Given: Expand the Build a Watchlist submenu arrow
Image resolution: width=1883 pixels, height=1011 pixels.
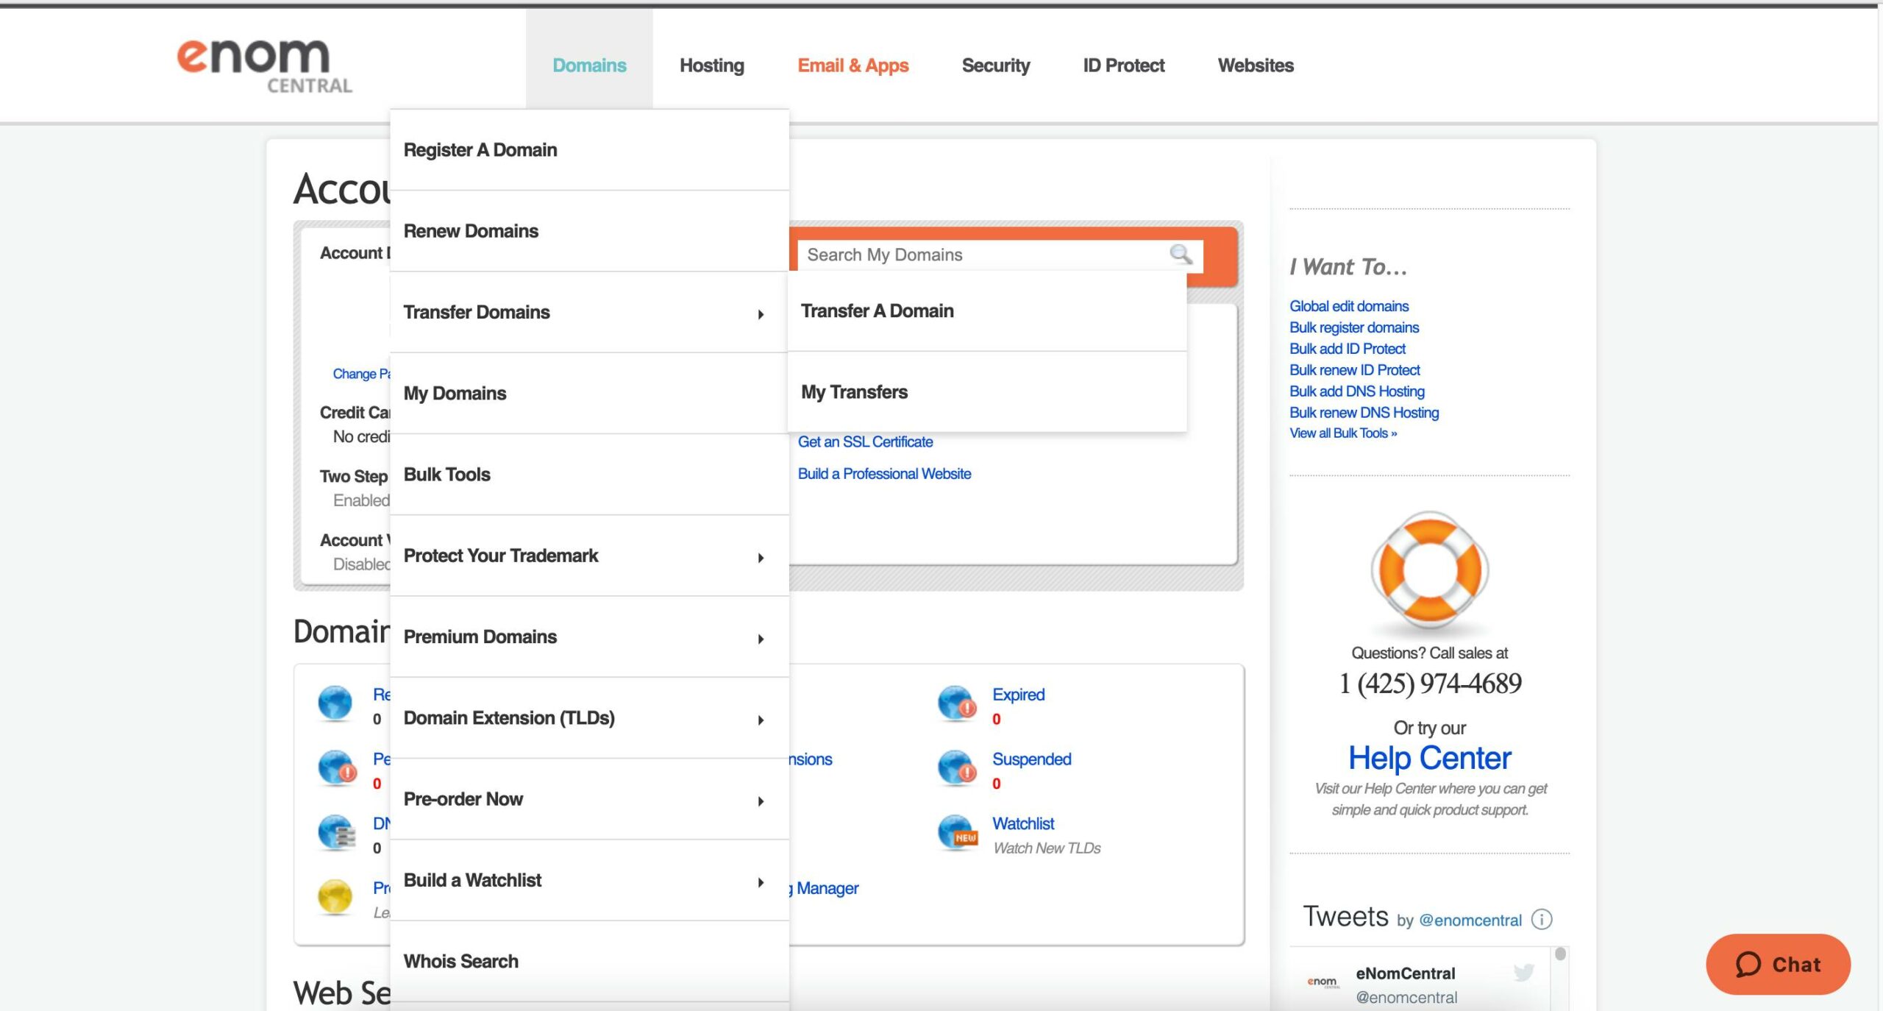Looking at the screenshot, I should (x=761, y=882).
